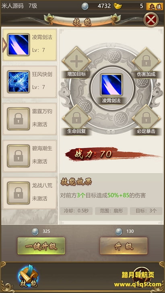165x293 pixels.
Task: Tap the locked 伤害加成 rune slot
Action: pyautogui.click(x=146, y=61)
